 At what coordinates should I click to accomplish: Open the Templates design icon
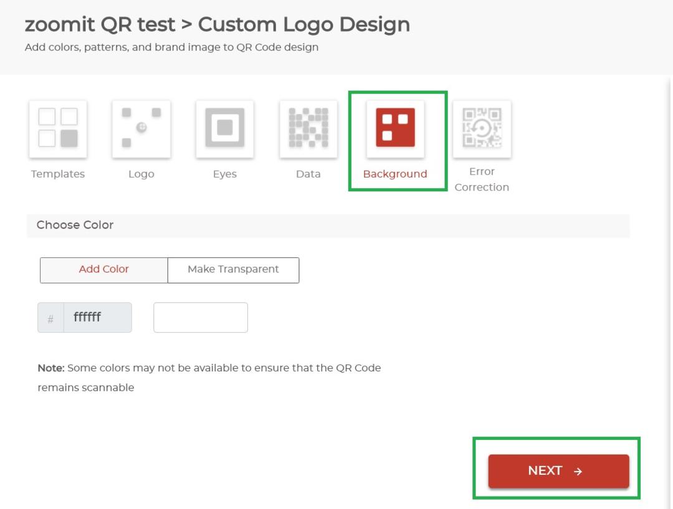[x=58, y=129]
